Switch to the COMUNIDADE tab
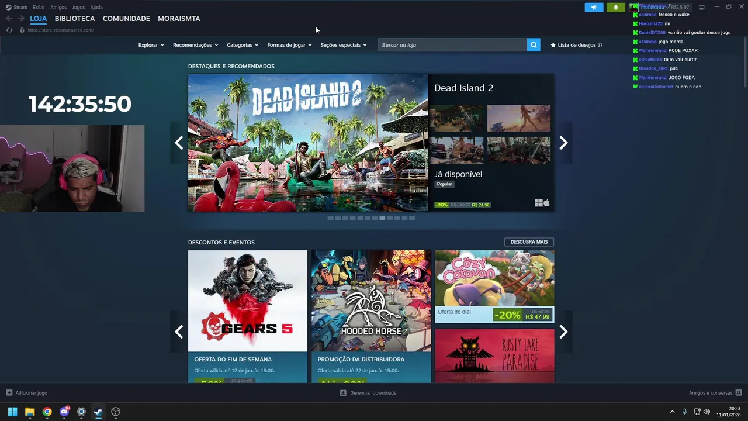 126,19
